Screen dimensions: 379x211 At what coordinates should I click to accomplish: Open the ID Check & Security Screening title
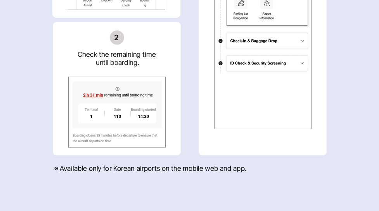pyautogui.click(x=258, y=63)
